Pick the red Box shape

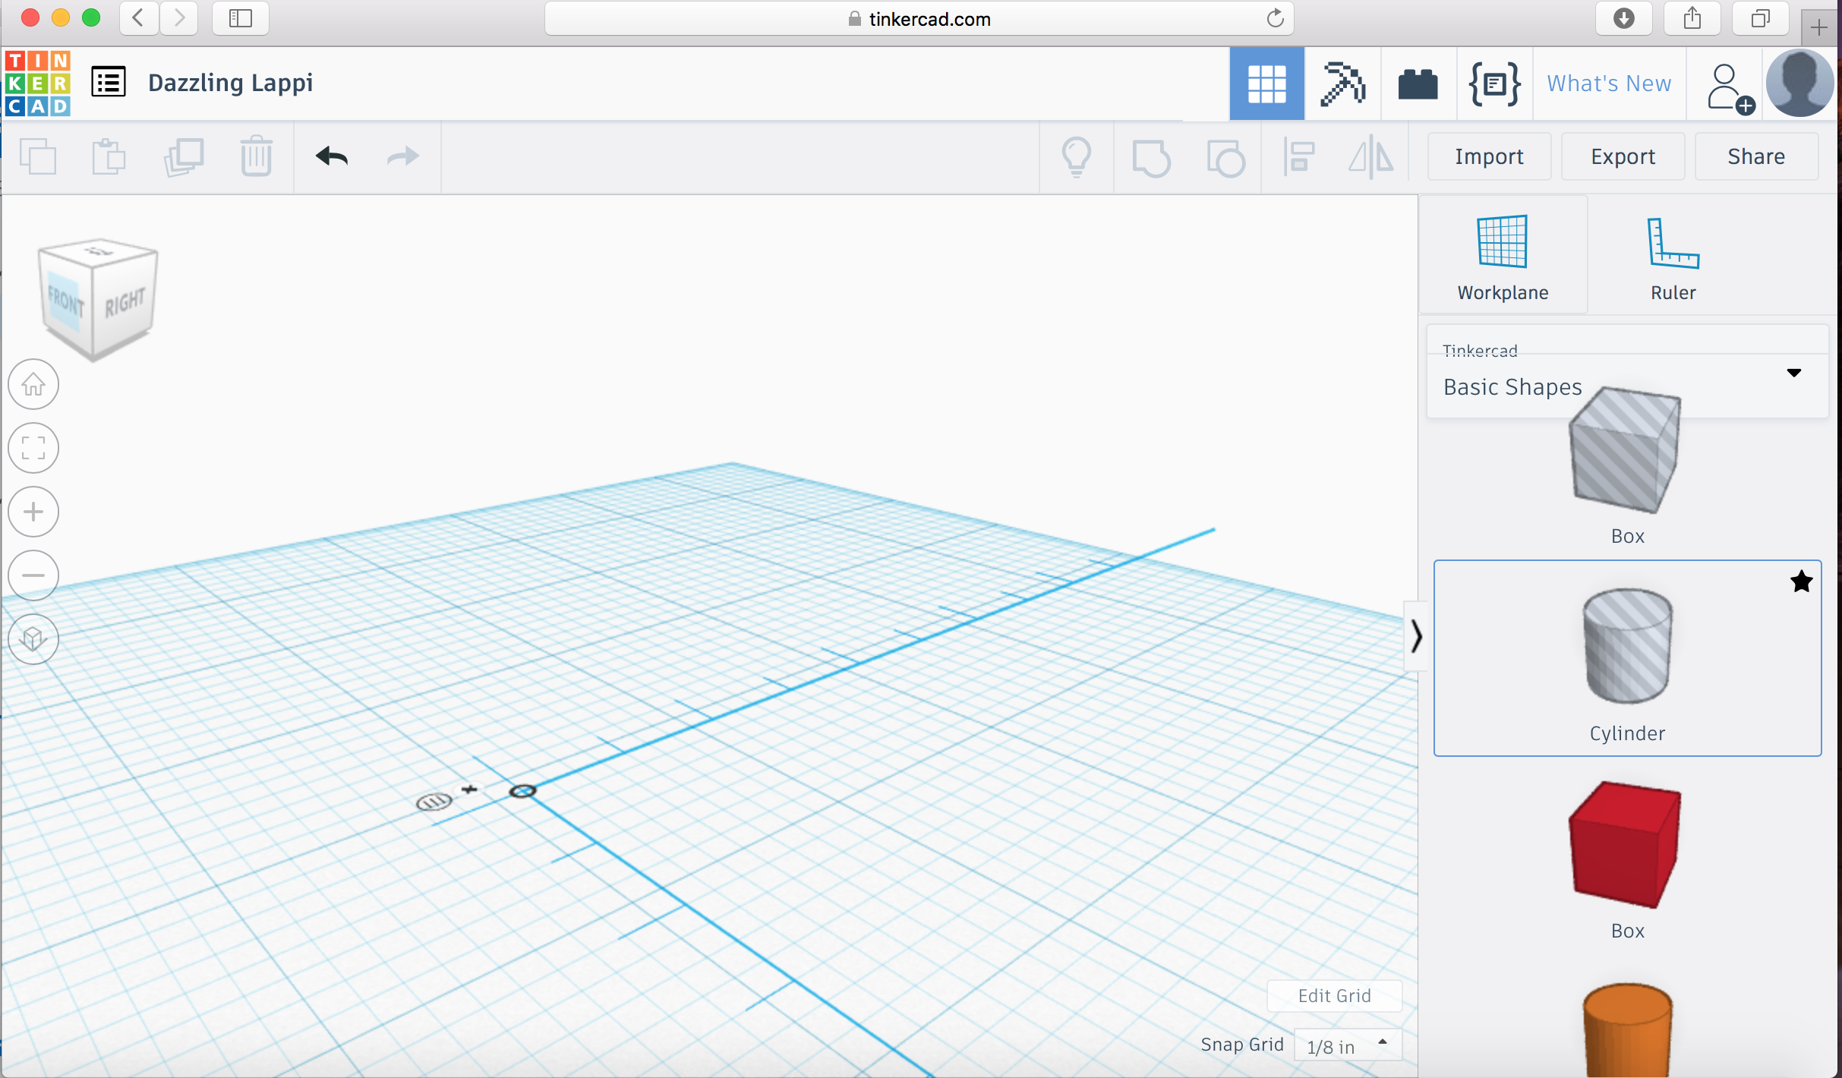(1626, 845)
